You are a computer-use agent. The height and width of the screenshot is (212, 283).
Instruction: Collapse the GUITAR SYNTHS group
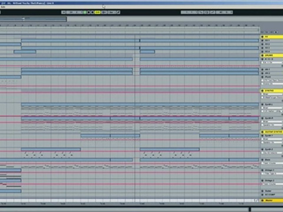point(262,132)
